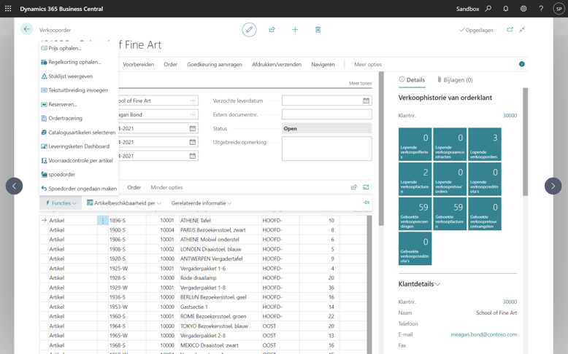Open the Bijlagen (0) paperclip tab

(455, 80)
